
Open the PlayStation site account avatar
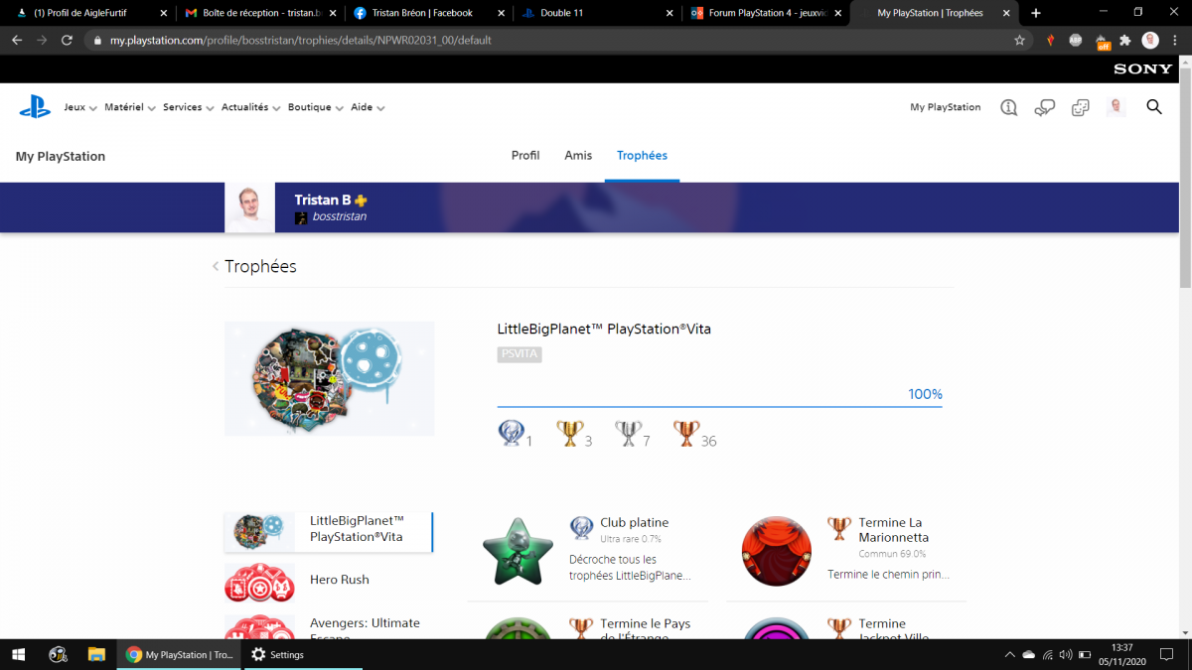click(1117, 107)
